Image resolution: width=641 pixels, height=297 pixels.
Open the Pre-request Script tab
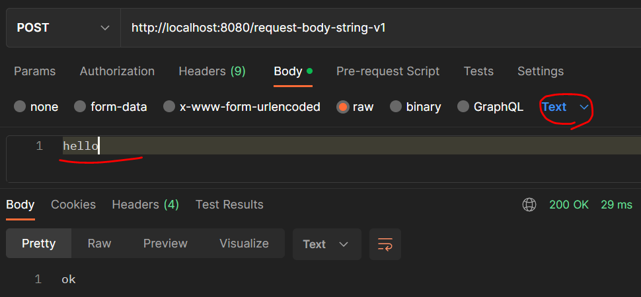click(388, 71)
